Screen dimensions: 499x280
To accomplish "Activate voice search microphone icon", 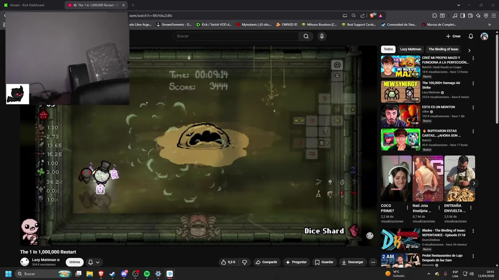I will click(x=322, y=36).
